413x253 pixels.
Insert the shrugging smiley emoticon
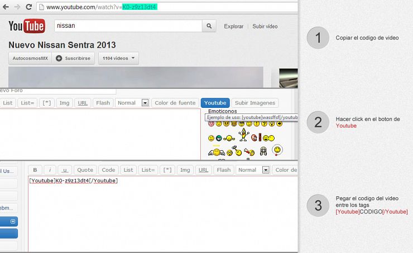tap(229, 138)
